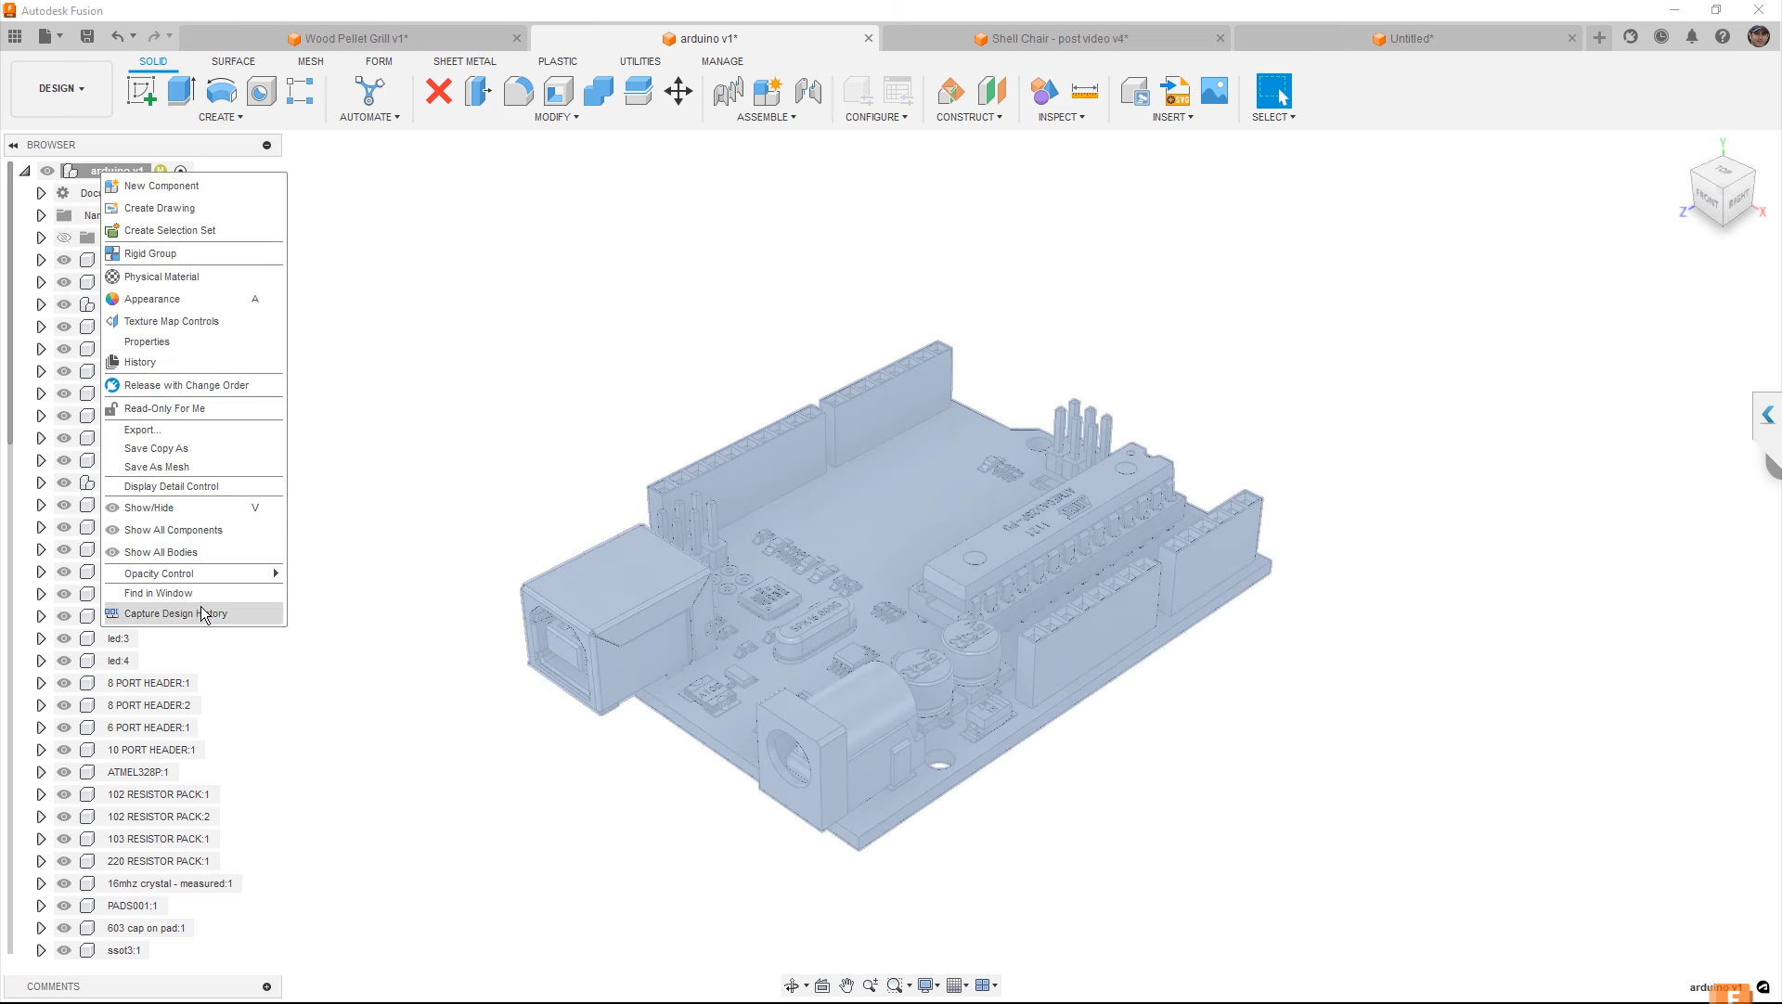1782x1004 pixels.
Task: Hide the ssot3:1 component
Action: [64, 950]
